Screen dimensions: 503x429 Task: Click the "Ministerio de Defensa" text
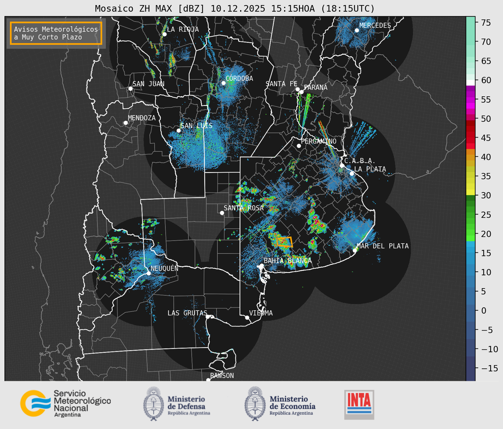click(x=186, y=403)
